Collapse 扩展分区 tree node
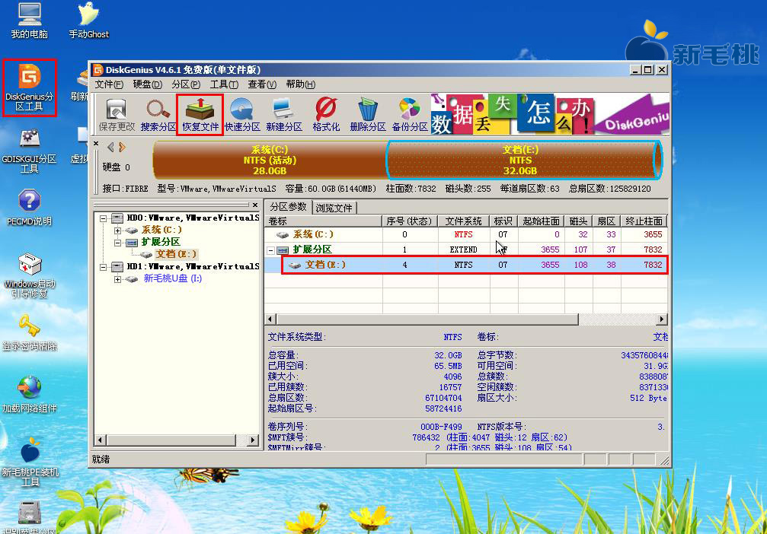Image resolution: width=767 pixels, height=534 pixels. [x=117, y=243]
